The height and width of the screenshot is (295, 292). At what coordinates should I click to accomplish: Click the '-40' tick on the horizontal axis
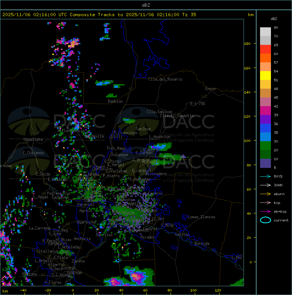coord(23,290)
